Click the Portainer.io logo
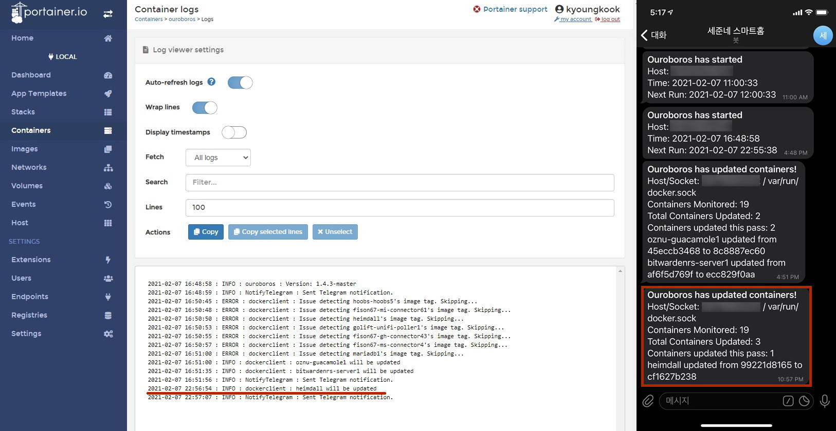The width and height of the screenshot is (836, 431). [49, 12]
